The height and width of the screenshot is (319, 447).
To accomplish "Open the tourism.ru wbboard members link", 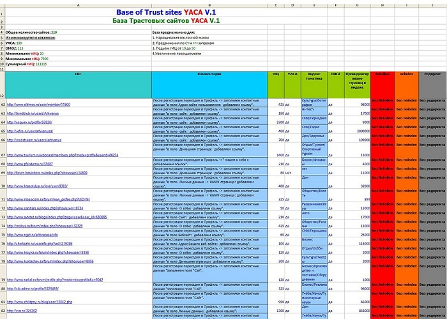I will click(x=63, y=155).
